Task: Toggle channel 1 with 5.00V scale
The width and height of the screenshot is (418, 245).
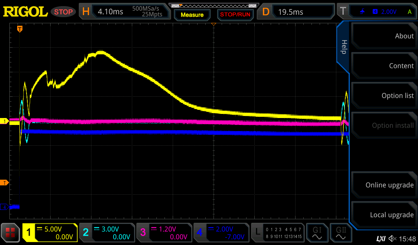Action: (x=50, y=233)
